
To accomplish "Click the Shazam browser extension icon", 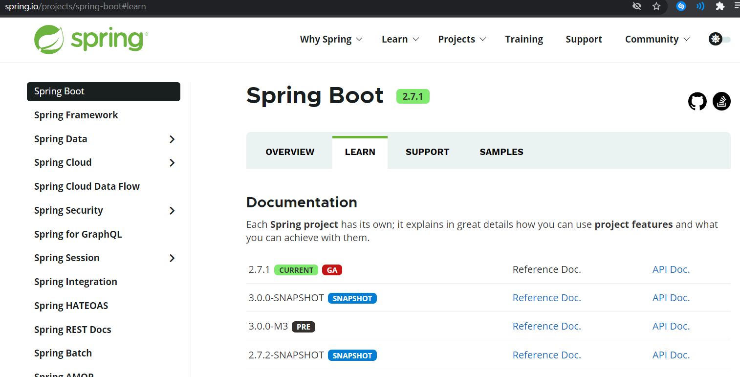I will coord(681,6).
